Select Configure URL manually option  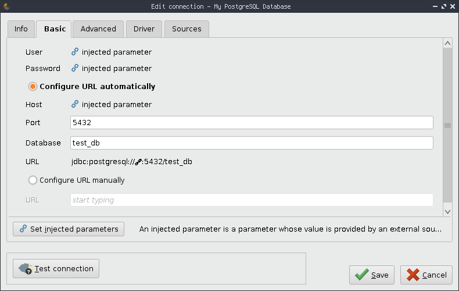[33, 180]
